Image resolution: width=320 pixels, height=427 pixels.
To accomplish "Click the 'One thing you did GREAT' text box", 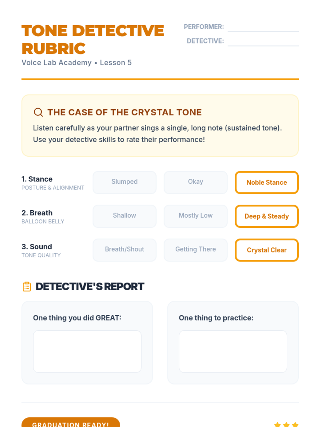I will tap(87, 351).
